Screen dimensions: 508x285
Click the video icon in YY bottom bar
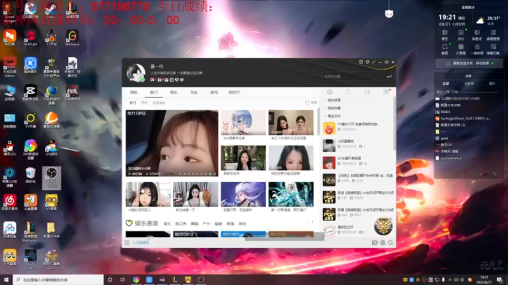[x=375, y=243]
